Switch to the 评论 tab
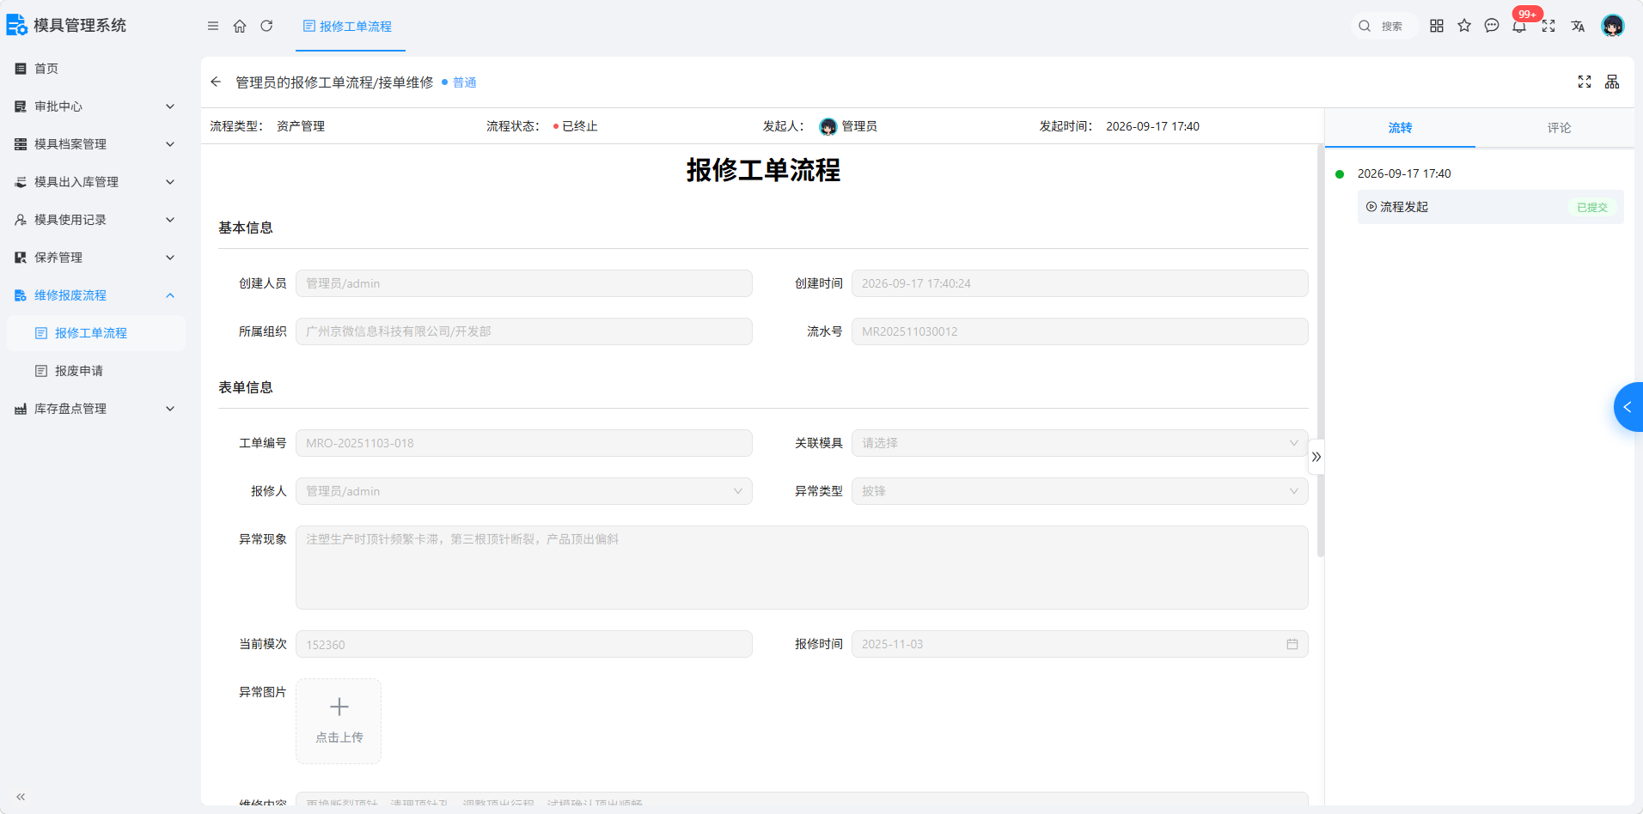This screenshot has height=814, width=1643. point(1559,128)
